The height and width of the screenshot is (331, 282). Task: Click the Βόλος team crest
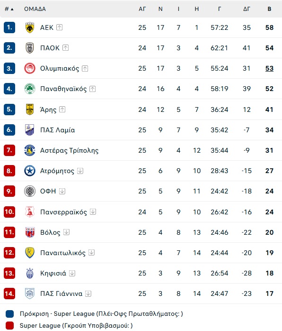[x=30, y=232]
